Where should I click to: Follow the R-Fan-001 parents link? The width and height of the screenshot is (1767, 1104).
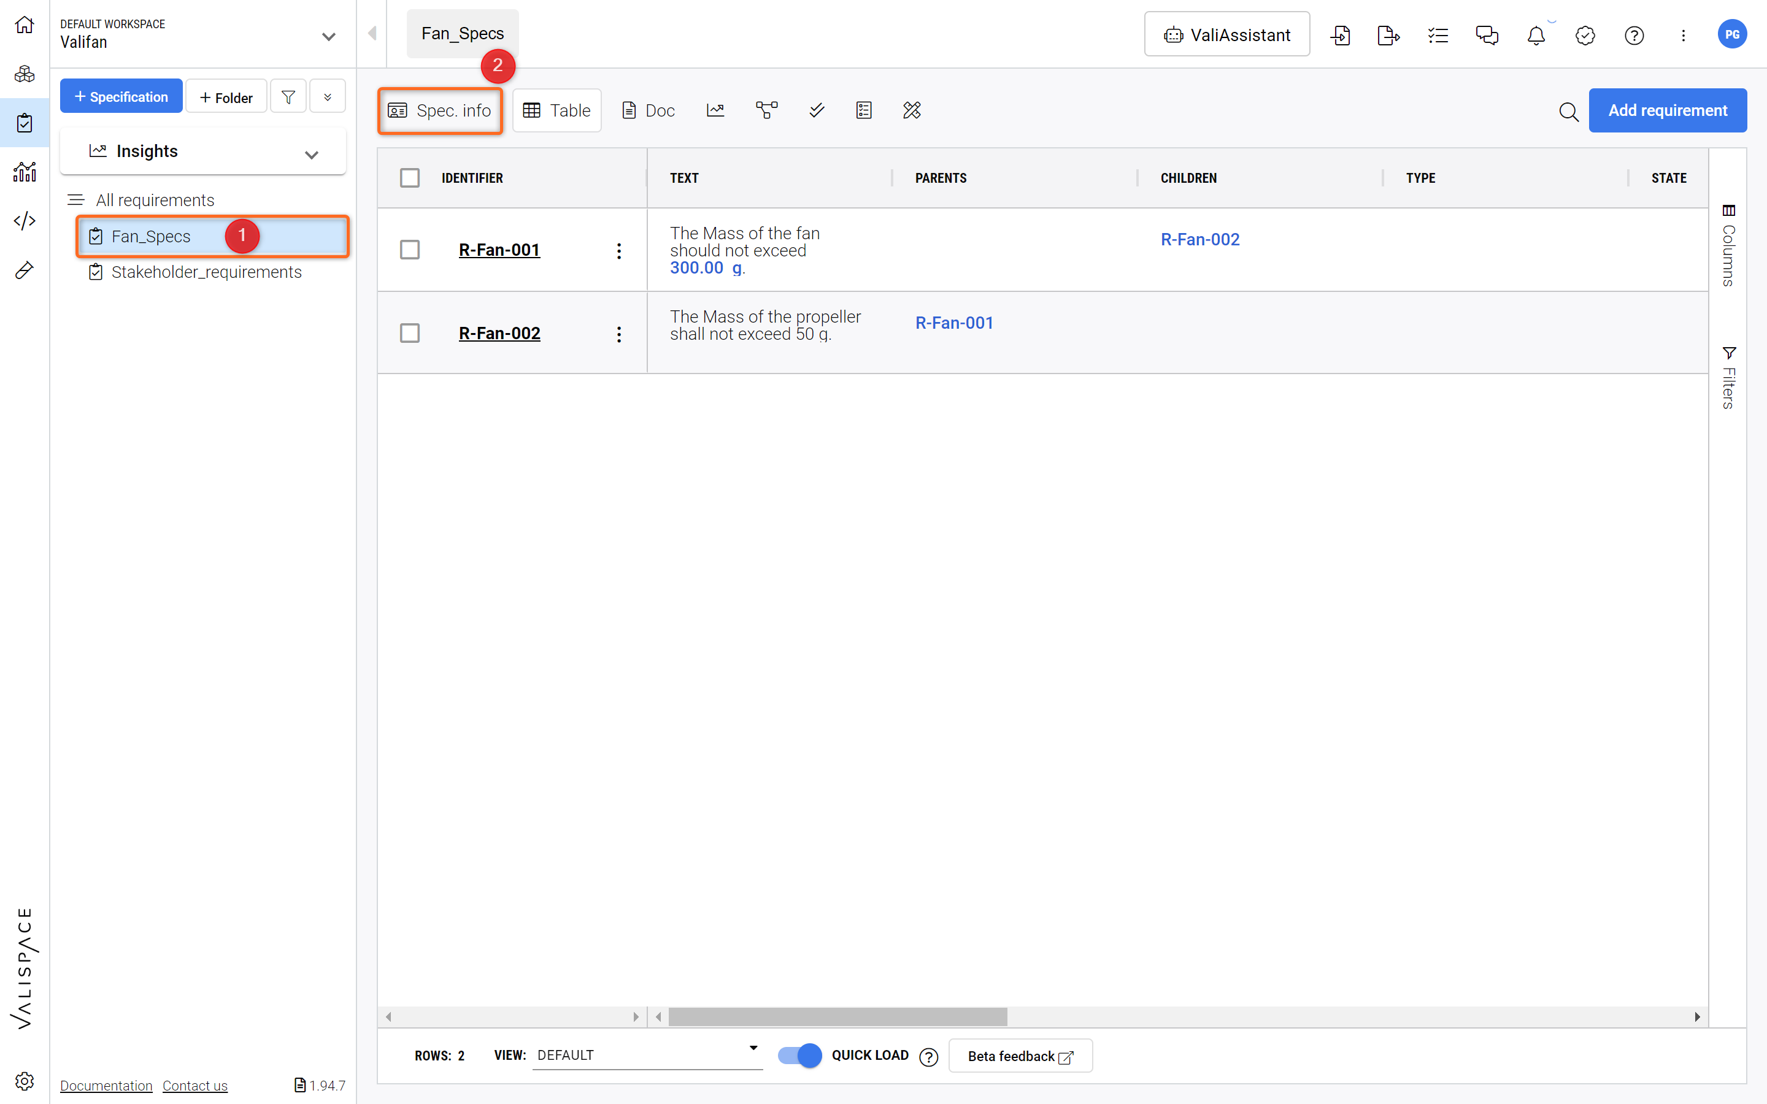pos(954,323)
